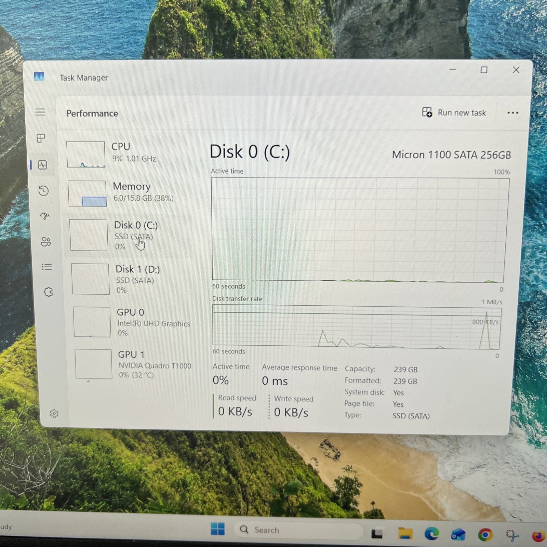Screen dimensions: 547x547
Task: Click the Micron 1100 SATA 256GB label
Action: click(451, 155)
